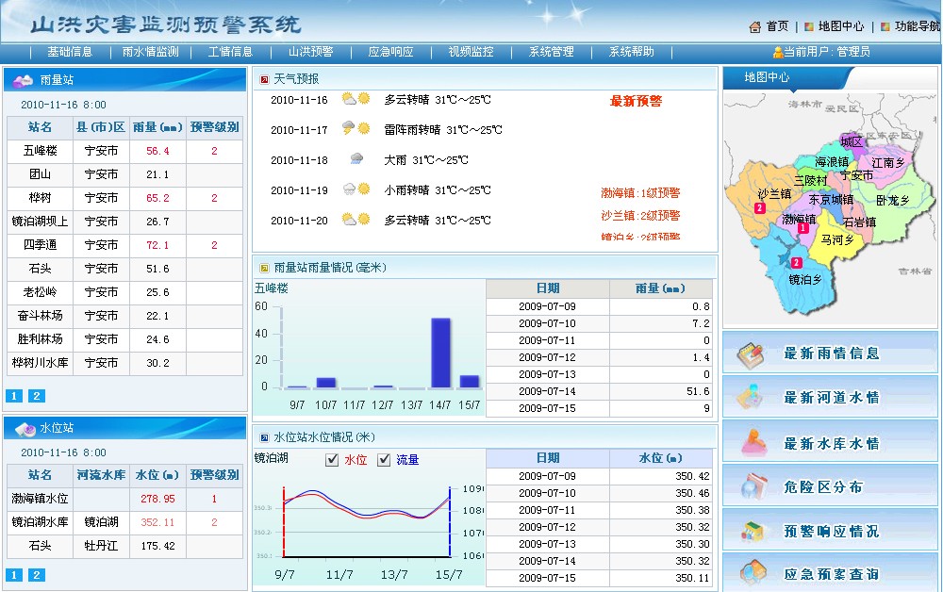Select 镜泊乡 region on the map

tap(804, 279)
